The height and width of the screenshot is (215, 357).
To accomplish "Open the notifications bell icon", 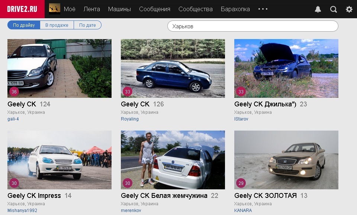I will [x=318, y=9].
